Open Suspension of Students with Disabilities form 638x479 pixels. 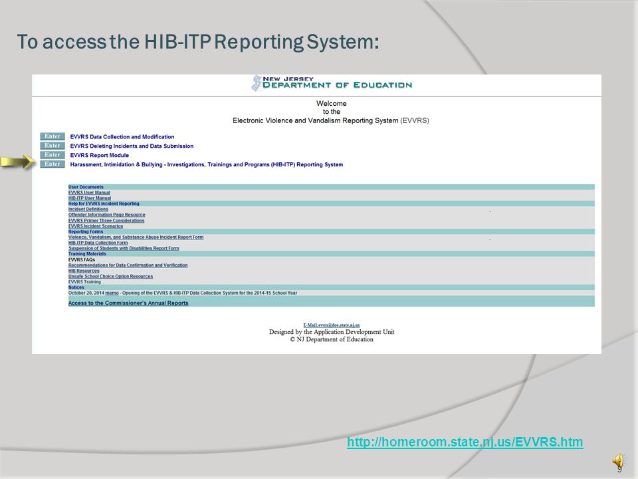pos(124,248)
